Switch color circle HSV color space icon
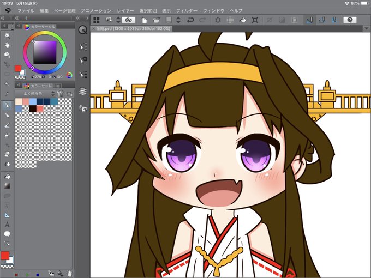Image resolution: width=371 pixels, height=278 pixels. [x=69, y=75]
